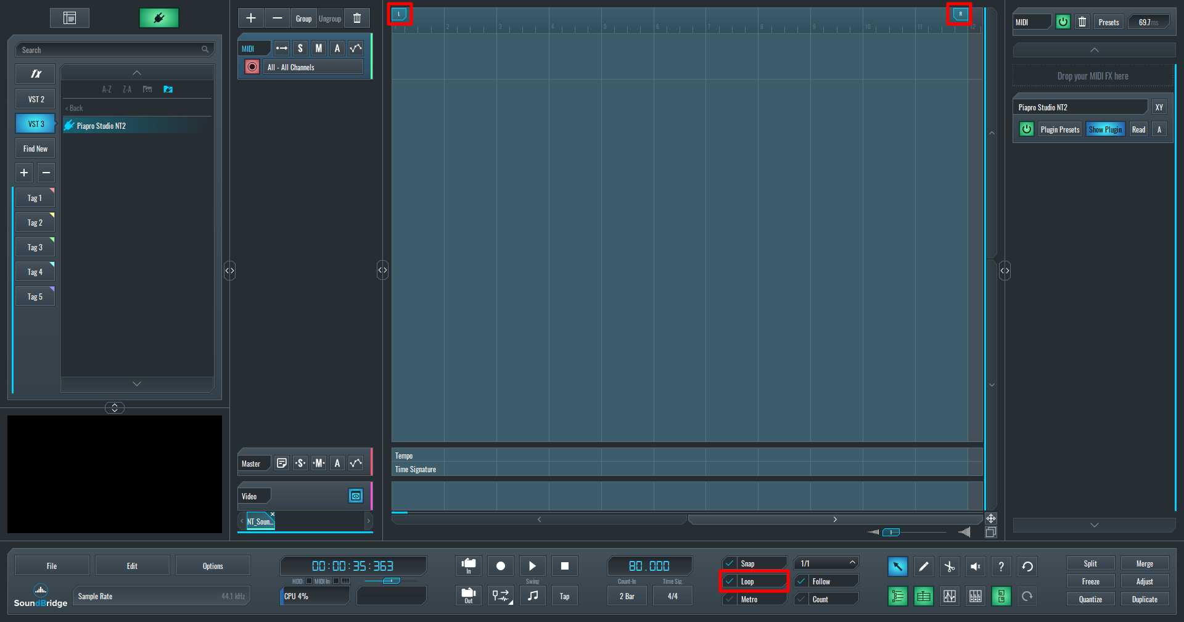Open the MIDI track automation curve icon

click(356, 48)
